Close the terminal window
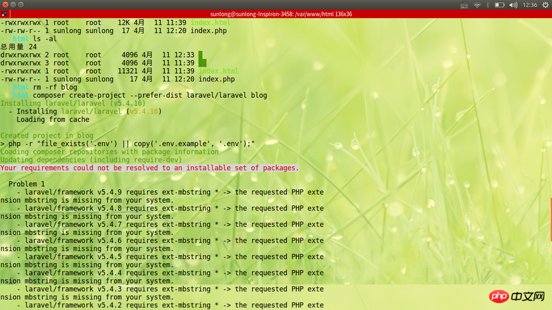Image resolution: width=552 pixels, height=310 pixels. (6, 5)
